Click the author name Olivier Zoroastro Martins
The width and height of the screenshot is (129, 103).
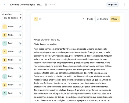(x=45, y=44)
